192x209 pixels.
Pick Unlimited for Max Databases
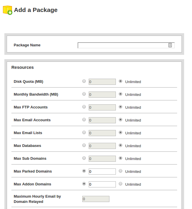coord(121,145)
